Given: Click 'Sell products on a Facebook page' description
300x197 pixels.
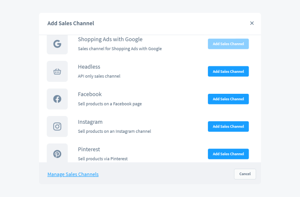Looking at the screenshot, I should [110, 104].
